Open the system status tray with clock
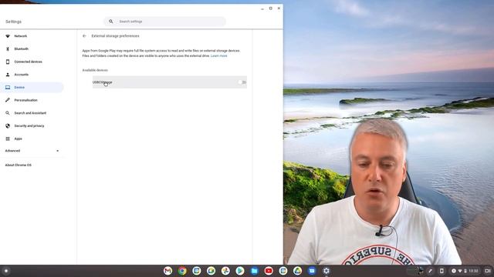 point(465,271)
